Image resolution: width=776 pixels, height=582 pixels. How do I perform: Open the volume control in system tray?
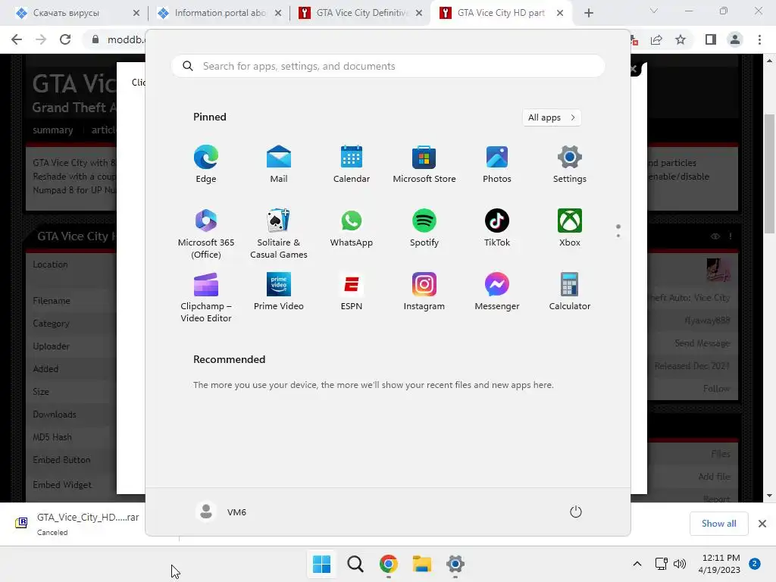(680, 564)
